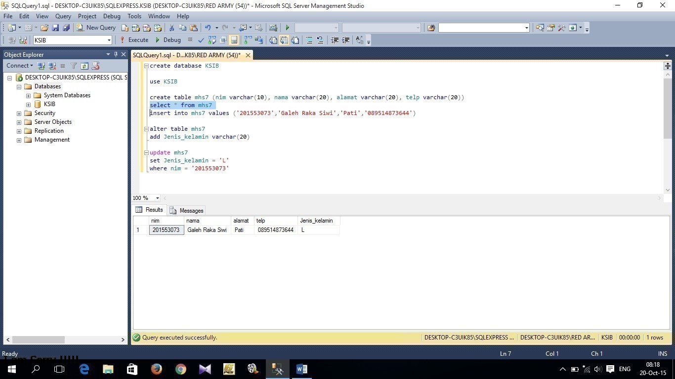675x379 pixels.
Task: Click the Object Explorer filter funnel icon
Action: click(x=74, y=66)
